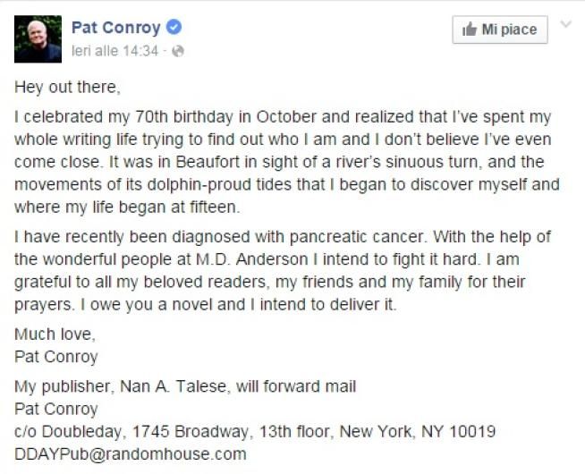
Task: Click the 'Hey out there,' greeting line
Action: click(x=67, y=88)
